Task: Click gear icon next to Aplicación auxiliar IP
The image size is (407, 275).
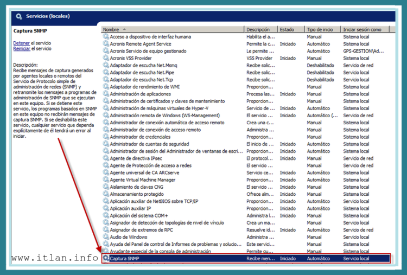Action: click(106, 208)
